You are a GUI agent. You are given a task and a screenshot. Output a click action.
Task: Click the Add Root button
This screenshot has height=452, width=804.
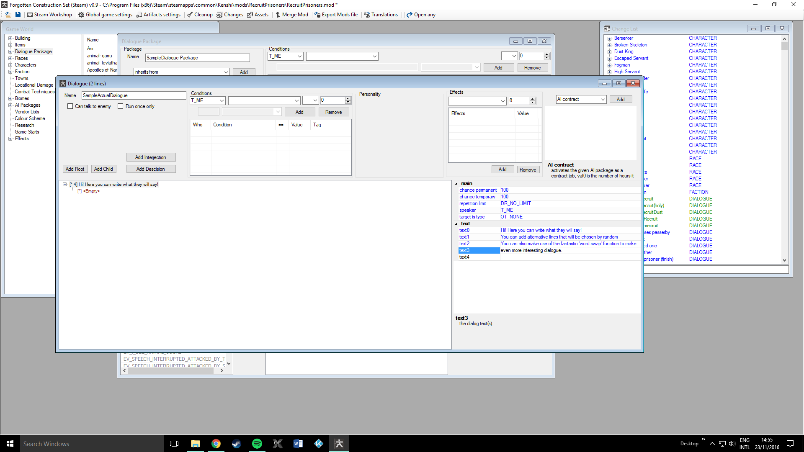click(75, 169)
